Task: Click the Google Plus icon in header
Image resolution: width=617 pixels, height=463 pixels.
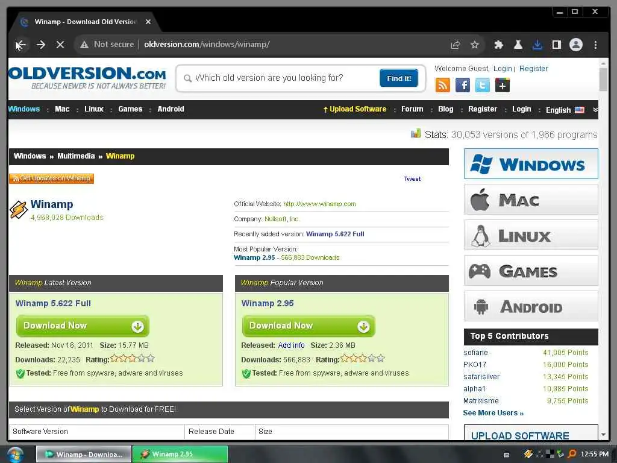Action: (x=503, y=85)
